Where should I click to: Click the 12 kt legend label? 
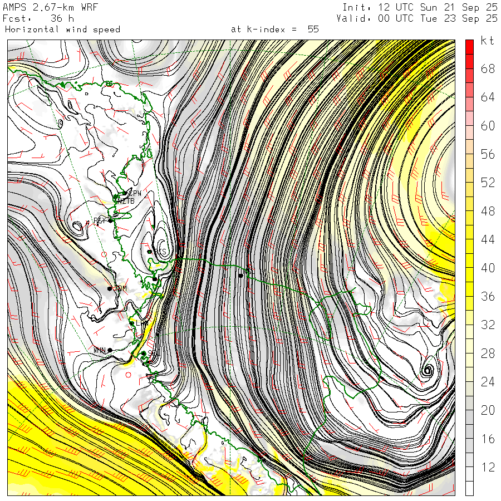point(488,468)
